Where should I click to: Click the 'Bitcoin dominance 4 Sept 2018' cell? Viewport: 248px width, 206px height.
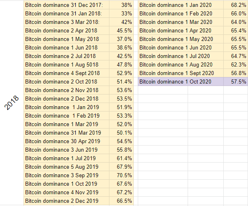coord(66,73)
